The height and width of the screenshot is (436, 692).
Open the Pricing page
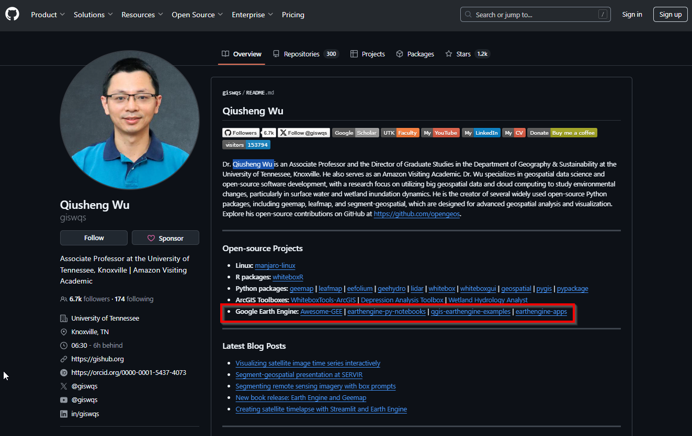[293, 15]
